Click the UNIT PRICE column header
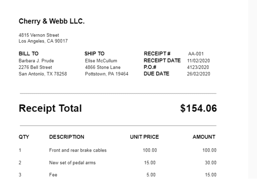 (x=144, y=137)
